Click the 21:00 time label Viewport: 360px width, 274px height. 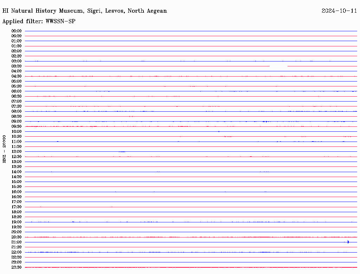point(17,242)
